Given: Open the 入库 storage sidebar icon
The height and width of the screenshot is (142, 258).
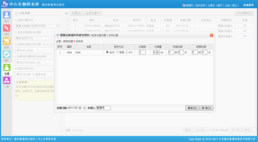Looking at the screenshot, I should coord(7,81).
